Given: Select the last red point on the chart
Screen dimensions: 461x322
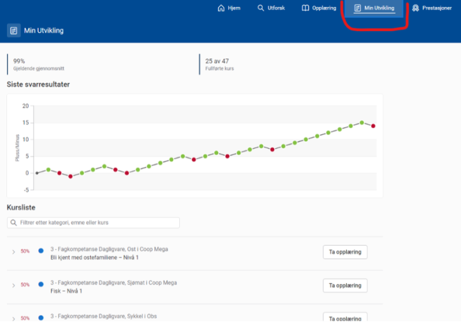Looking at the screenshot, I should click(x=373, y=126).
